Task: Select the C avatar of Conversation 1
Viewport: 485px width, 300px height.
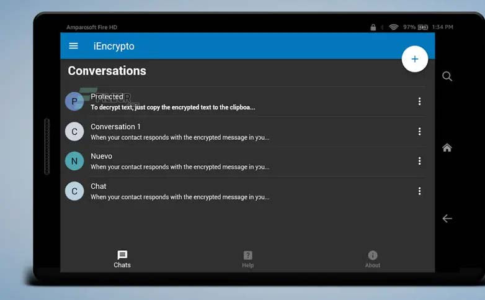Action: click(74, 132)
